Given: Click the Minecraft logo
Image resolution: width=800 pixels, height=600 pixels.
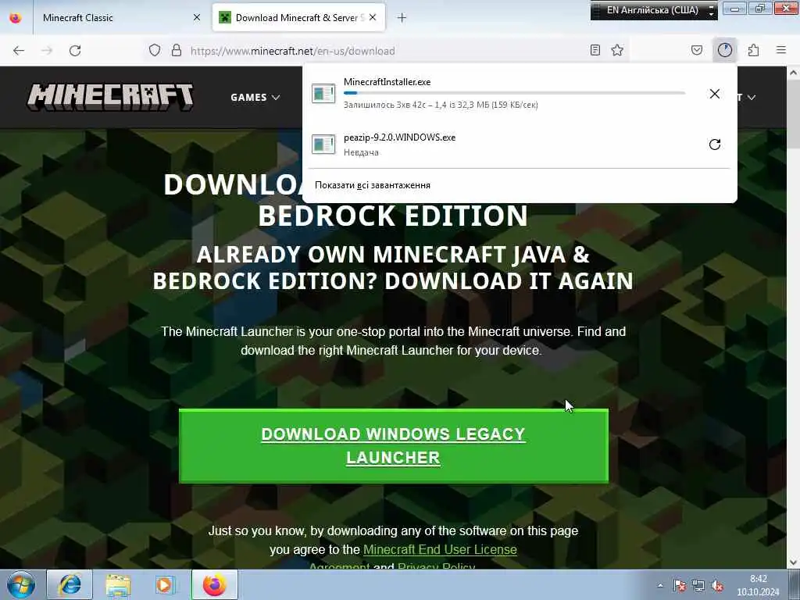Looking at the screenshot, I should 110,97.
